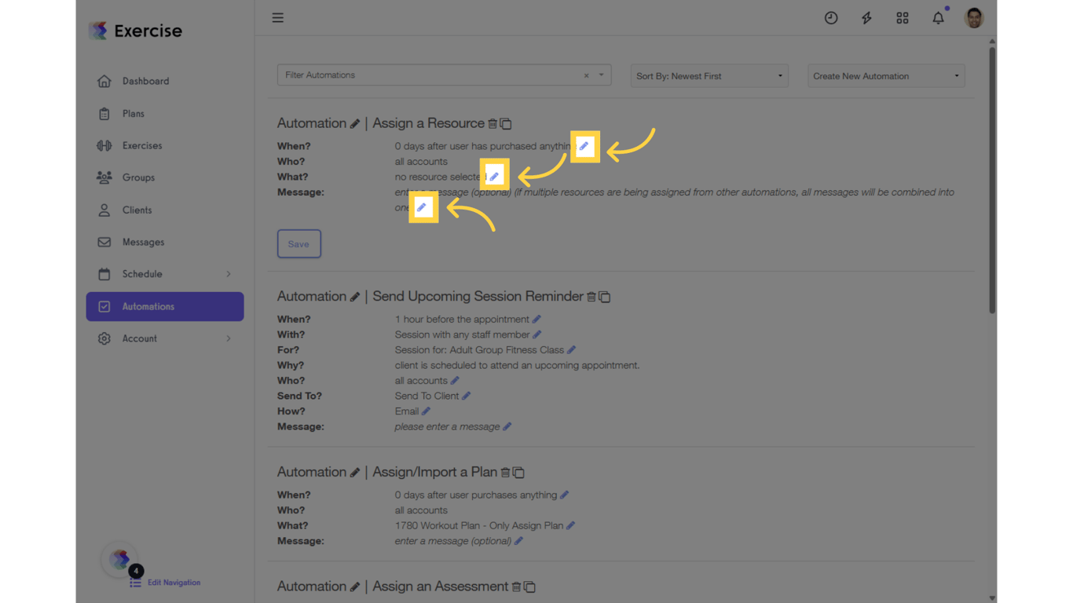Open the notifications bell
This screenshot has height=603, width=1073.
pyautogui.click(x=938, y=17)
